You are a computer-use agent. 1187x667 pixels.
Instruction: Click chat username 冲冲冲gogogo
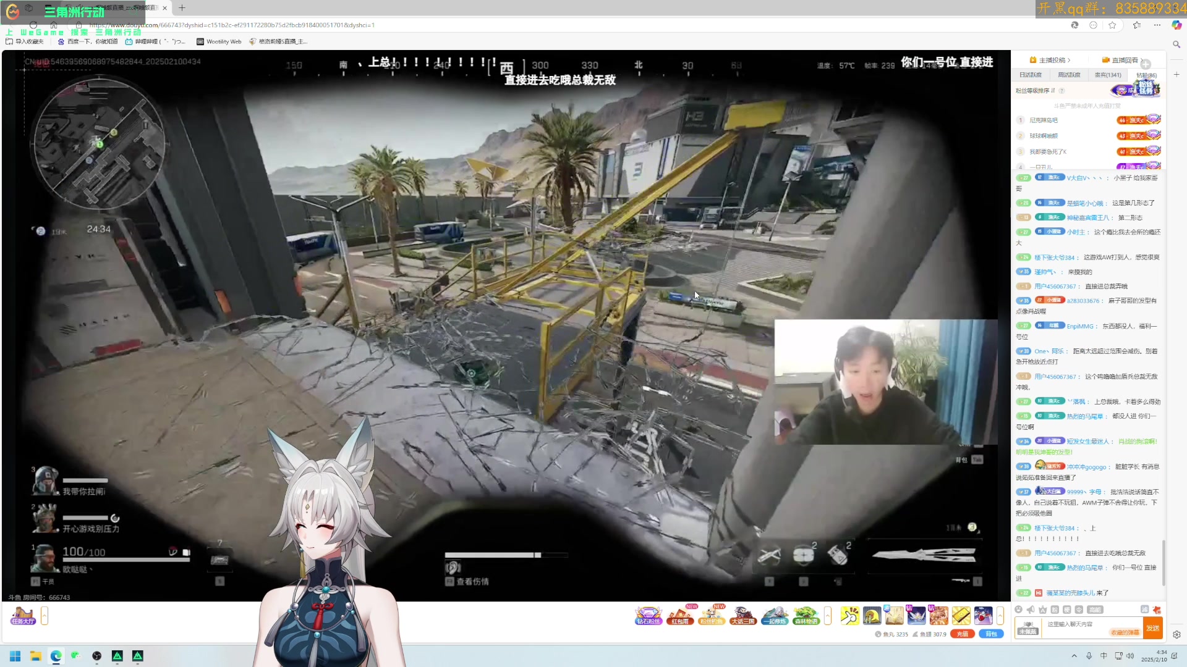[1086, 467]
